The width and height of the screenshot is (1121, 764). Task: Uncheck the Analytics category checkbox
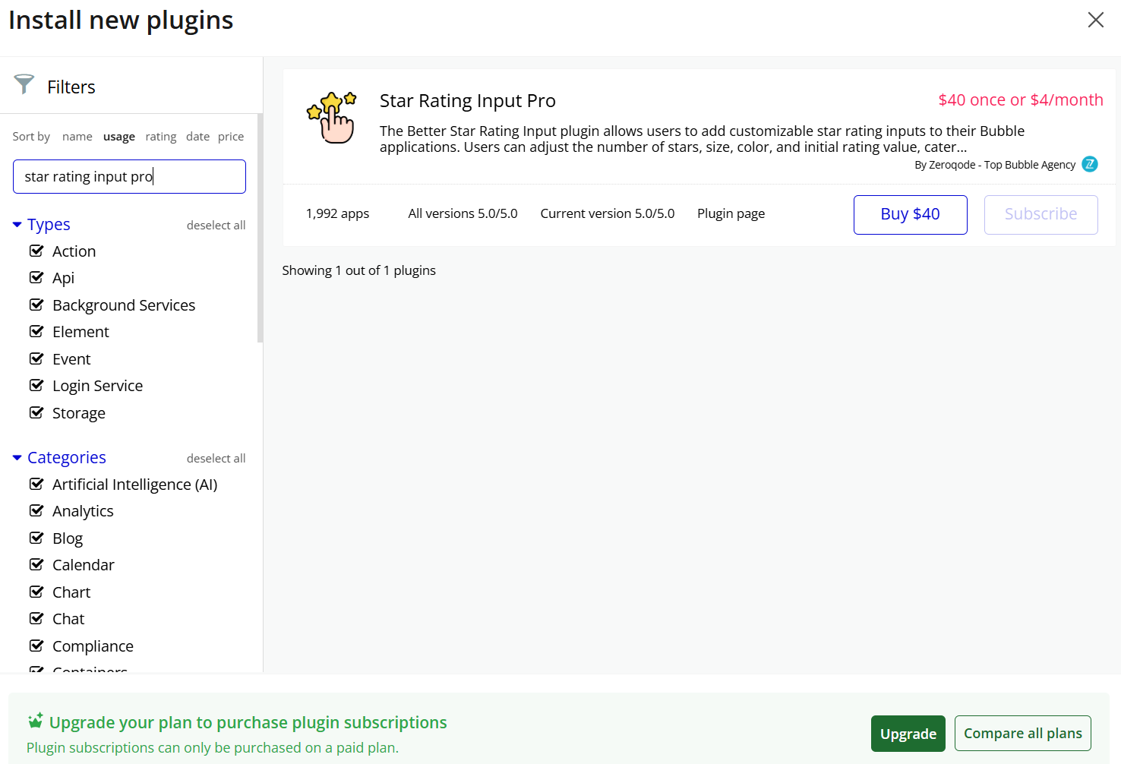coord(36,510)
